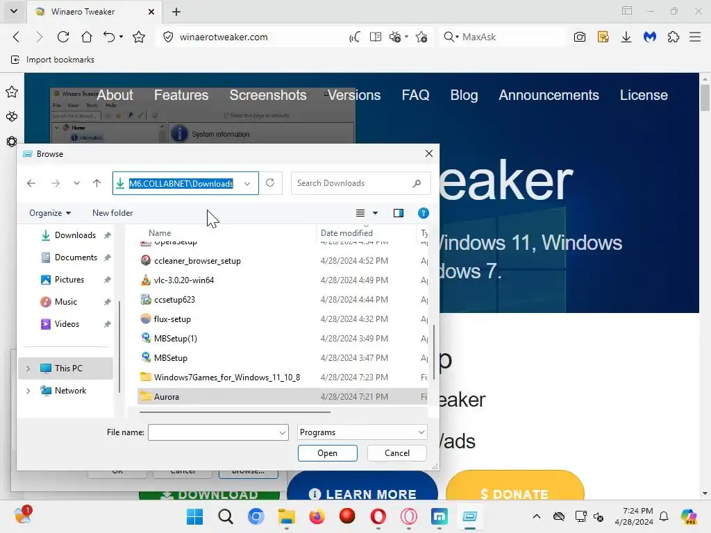Open recent locations chevron in Browse dialog
Viewport: 711px width, 533px height.
click(76, 183)
